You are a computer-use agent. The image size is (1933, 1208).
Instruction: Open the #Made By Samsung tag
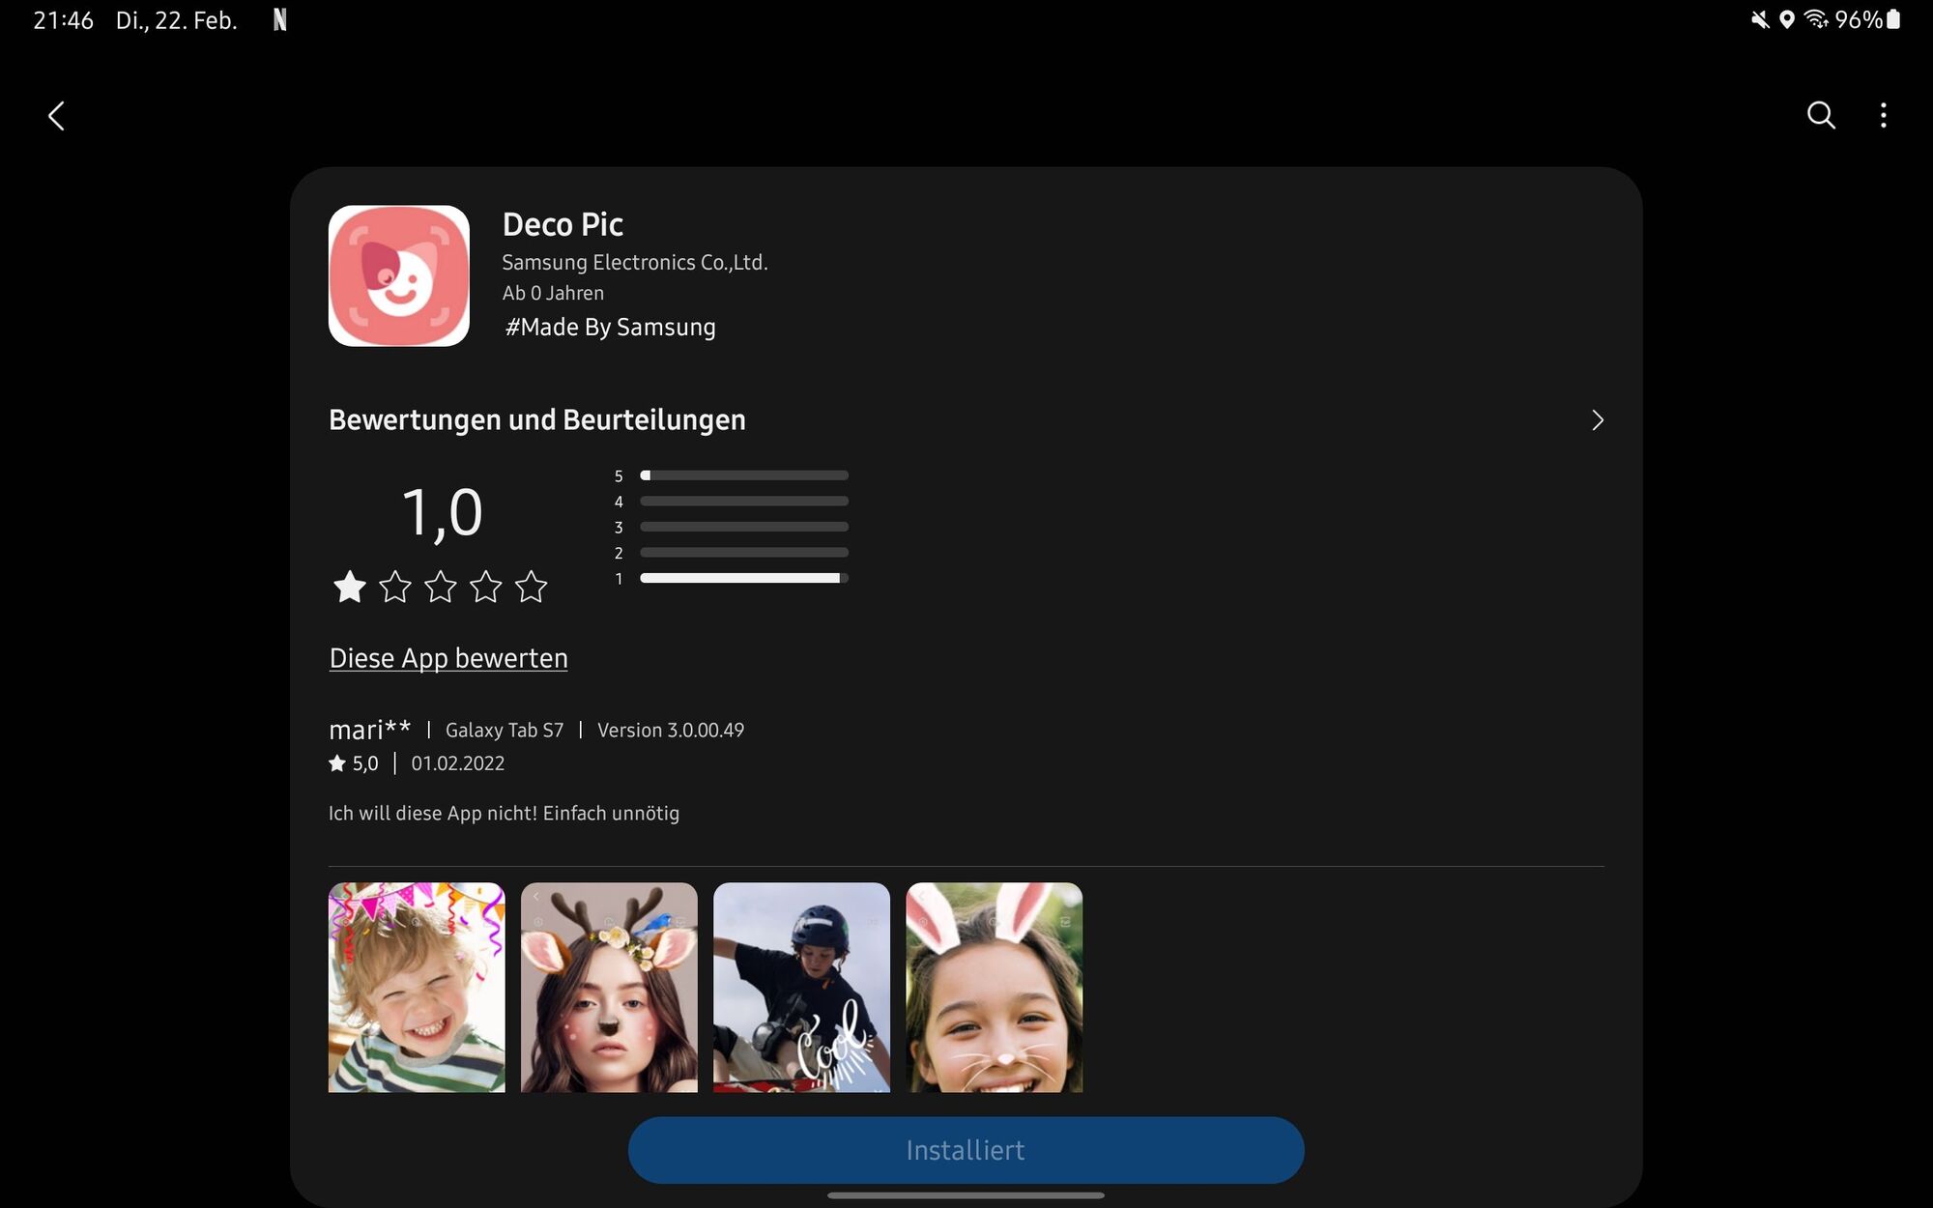pyautogui.click(x=610, y=327)
